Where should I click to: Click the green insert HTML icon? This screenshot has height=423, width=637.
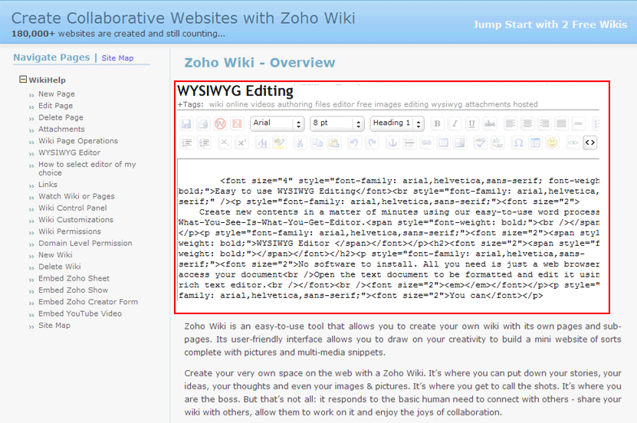pyautogui.click(x=573, y=143)
